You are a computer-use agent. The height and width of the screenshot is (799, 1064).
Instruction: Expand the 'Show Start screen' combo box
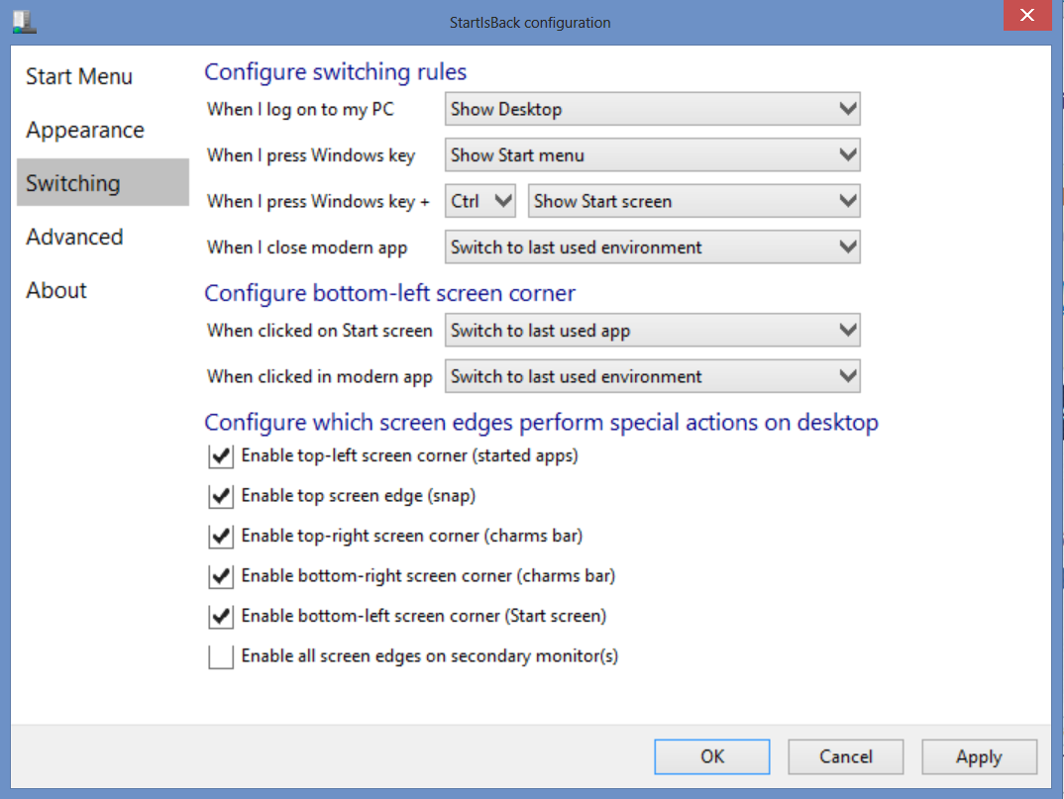(694, 202)
